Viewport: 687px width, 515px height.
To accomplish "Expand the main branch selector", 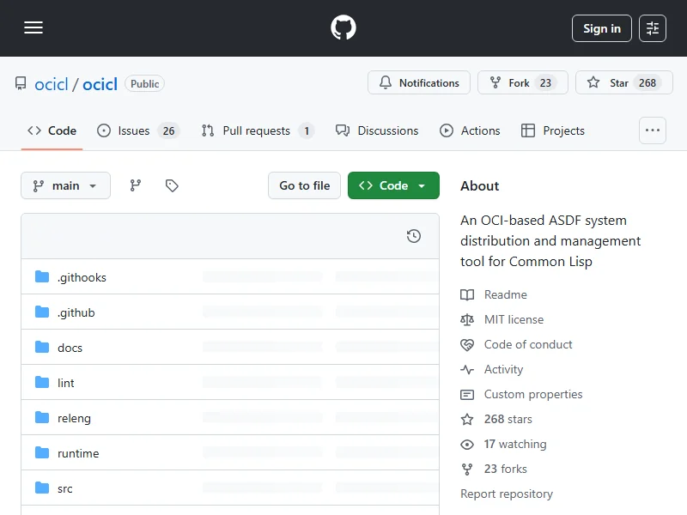I will (65, 185).
